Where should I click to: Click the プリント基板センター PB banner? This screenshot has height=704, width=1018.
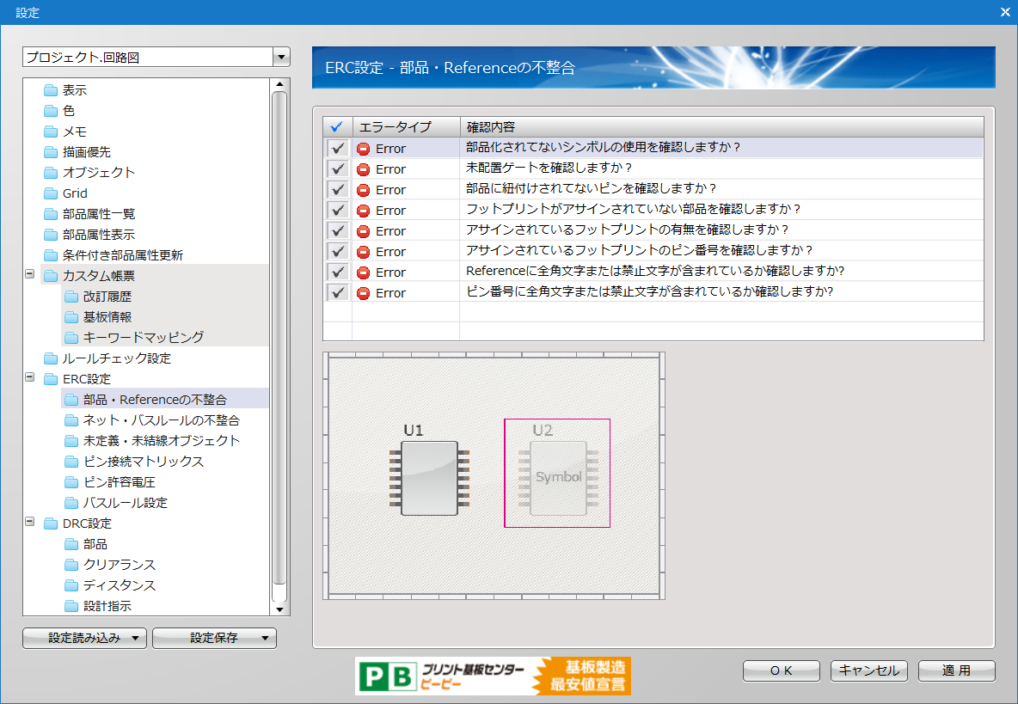click(493, 676)
